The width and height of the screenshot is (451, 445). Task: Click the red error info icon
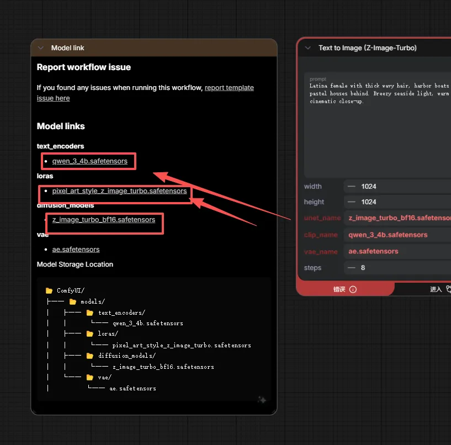pos(353,289)
